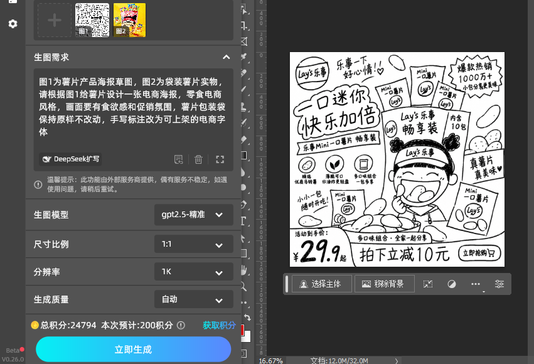This screenshot has height=364, width=534.
Task: Open the three-dots Edit Toolbar menu
Action: (x=244, y=302)
